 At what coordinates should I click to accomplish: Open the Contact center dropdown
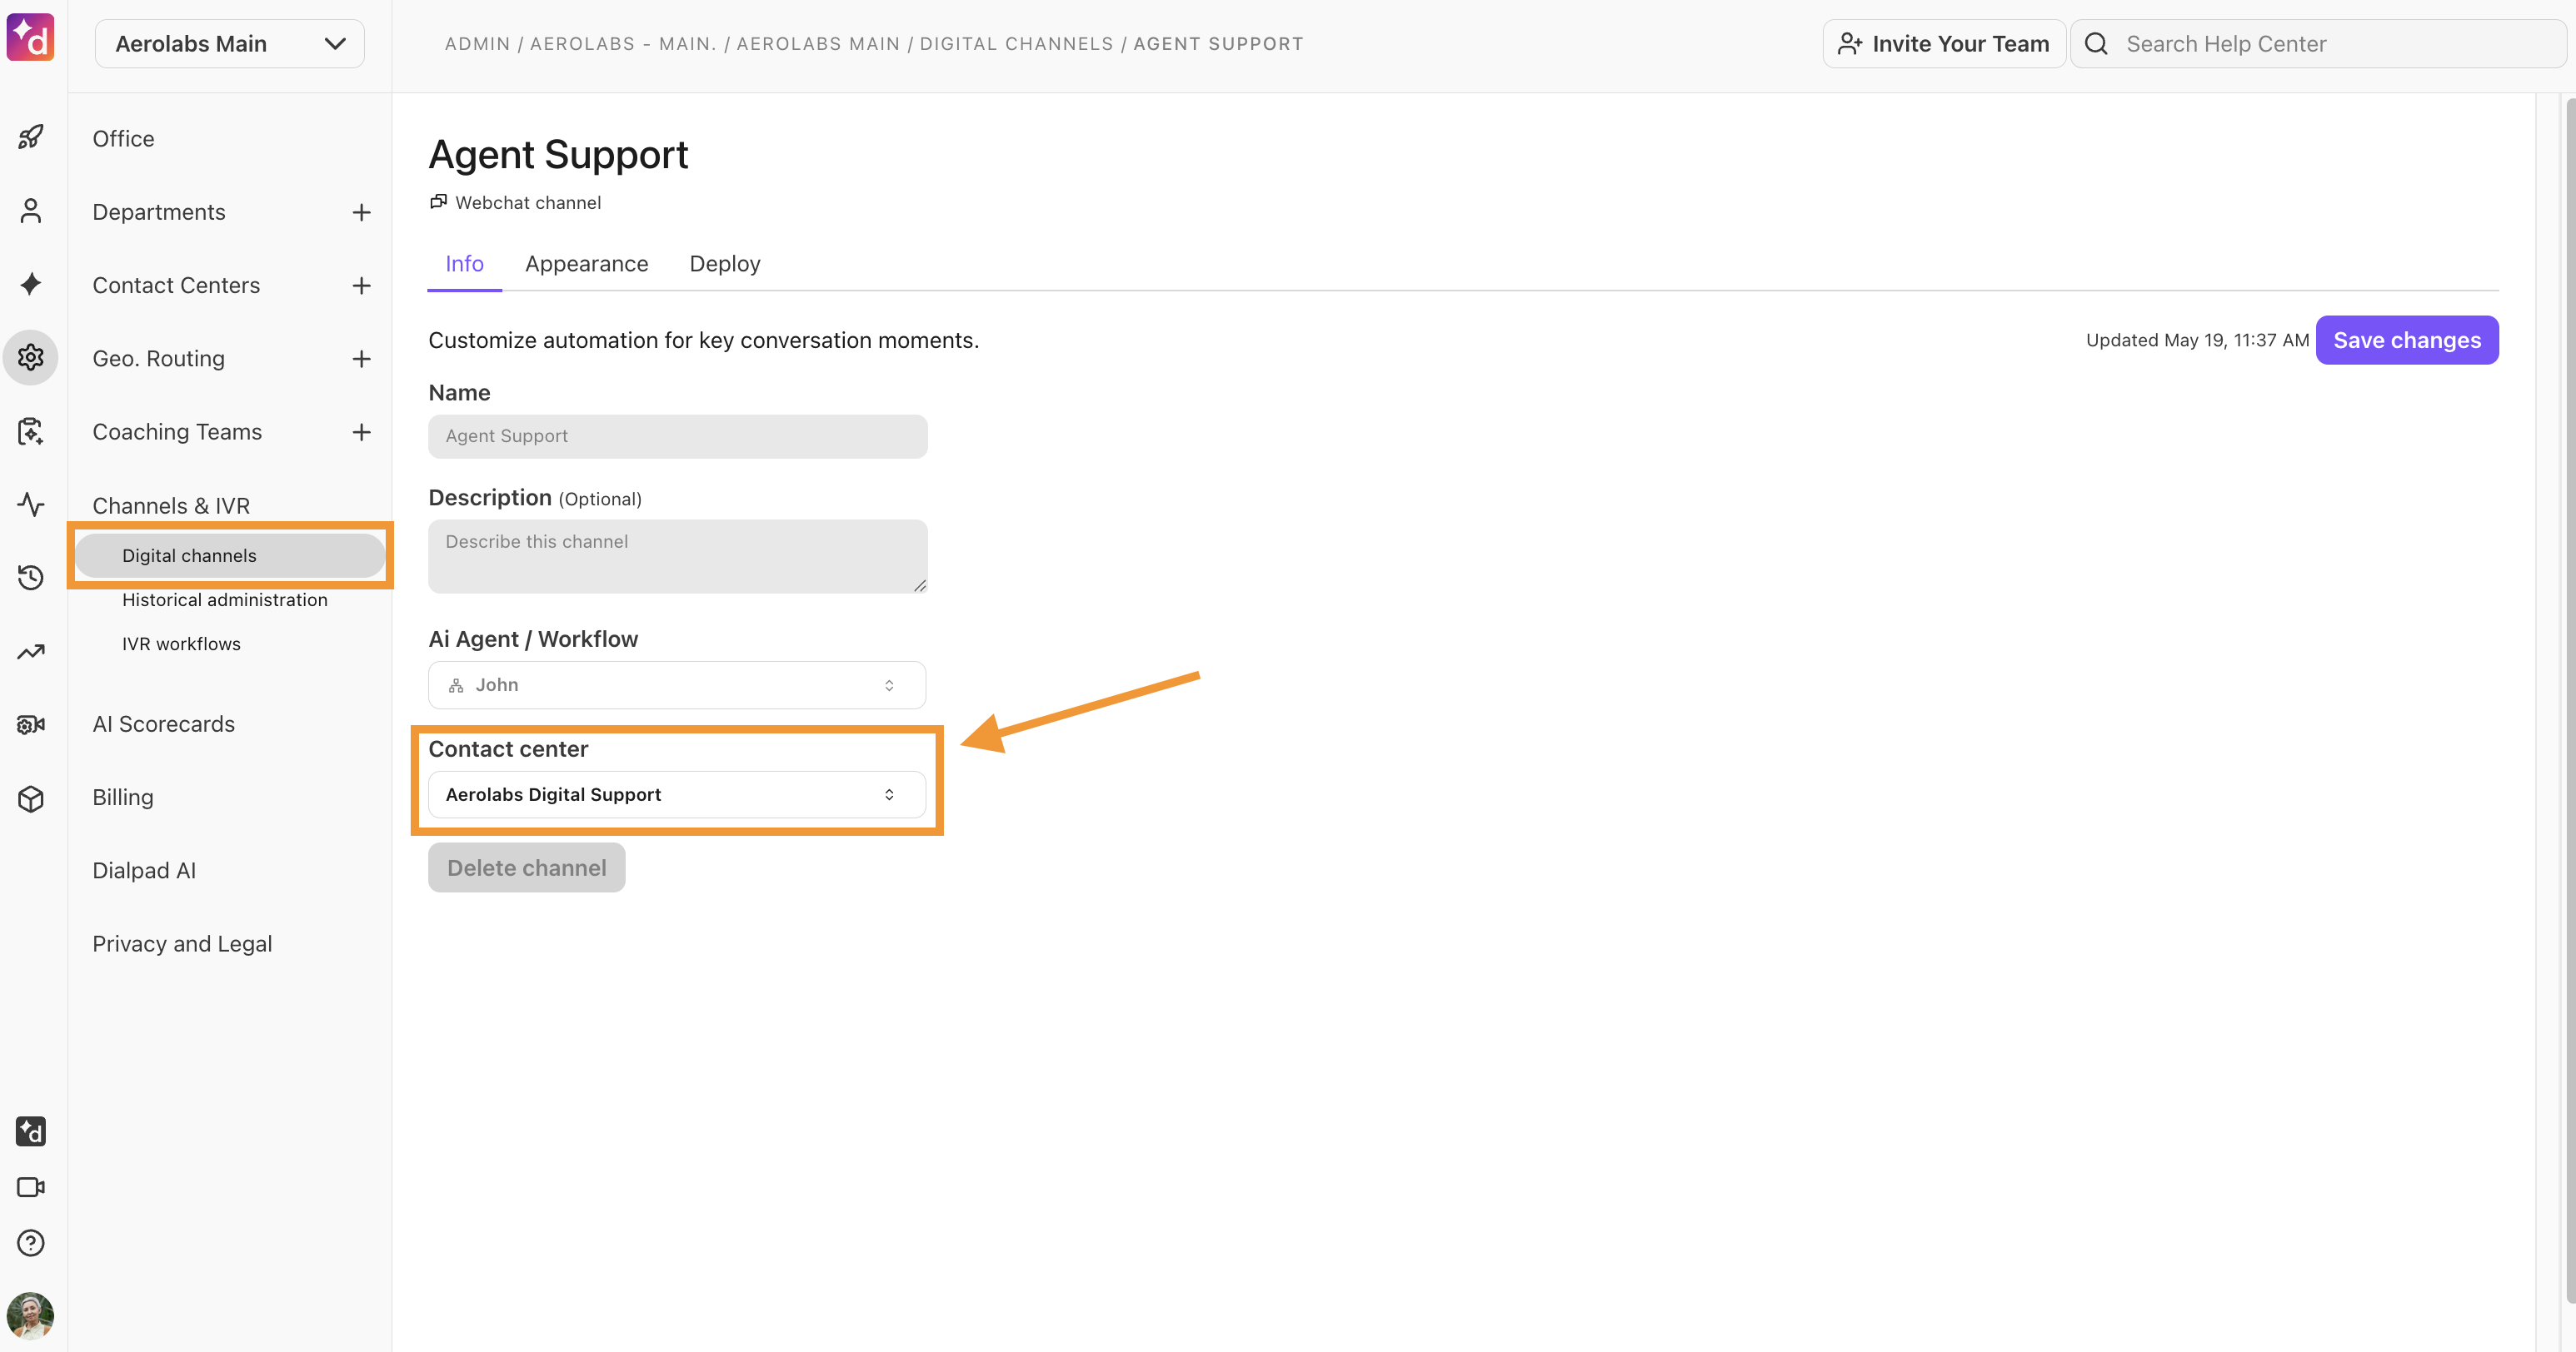tap(677, 794)
